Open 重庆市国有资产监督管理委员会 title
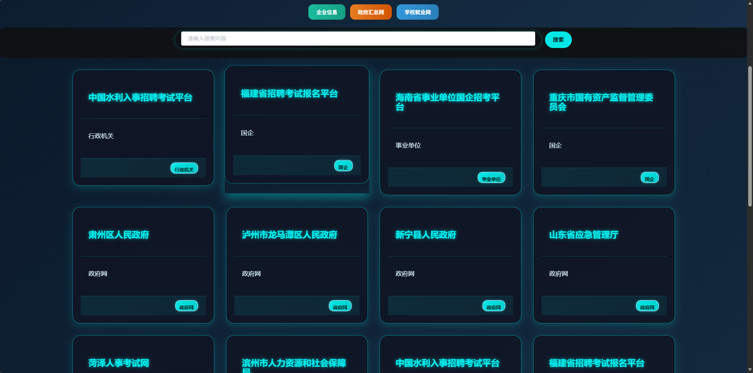This screenshot has height=373, width=753. coord(601,102)
